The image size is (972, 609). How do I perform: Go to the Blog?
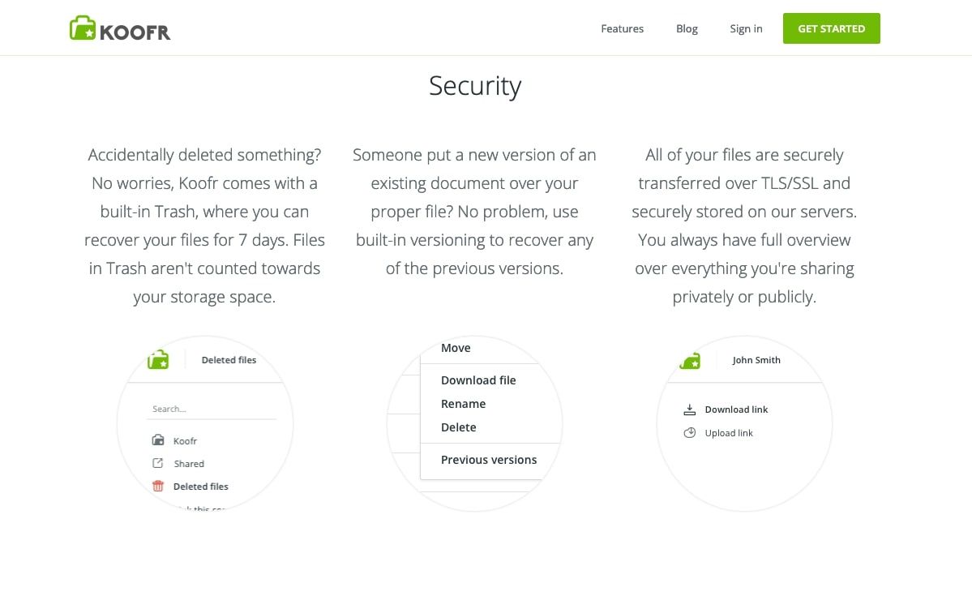click(687, 28)
